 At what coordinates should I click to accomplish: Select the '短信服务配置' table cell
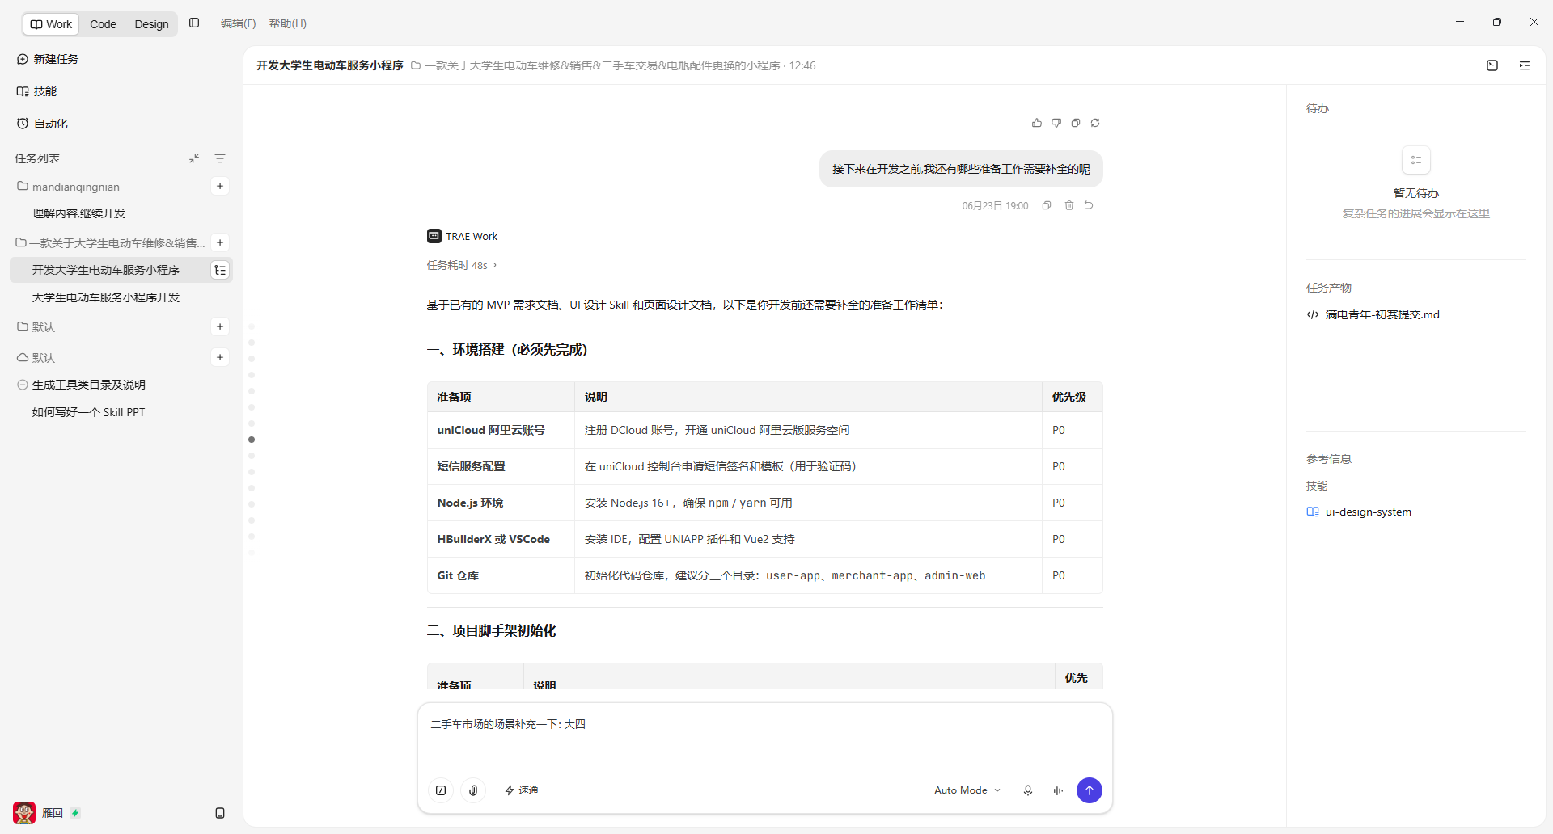tap(501, 466)
